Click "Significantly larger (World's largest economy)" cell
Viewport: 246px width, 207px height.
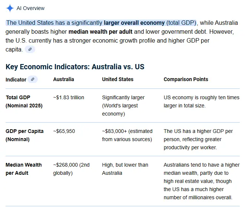(x=123, y=106)
